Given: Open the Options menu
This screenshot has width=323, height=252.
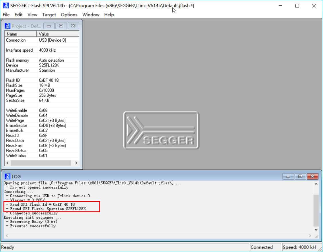Looking at the screenshot, I should pos(69,15).
